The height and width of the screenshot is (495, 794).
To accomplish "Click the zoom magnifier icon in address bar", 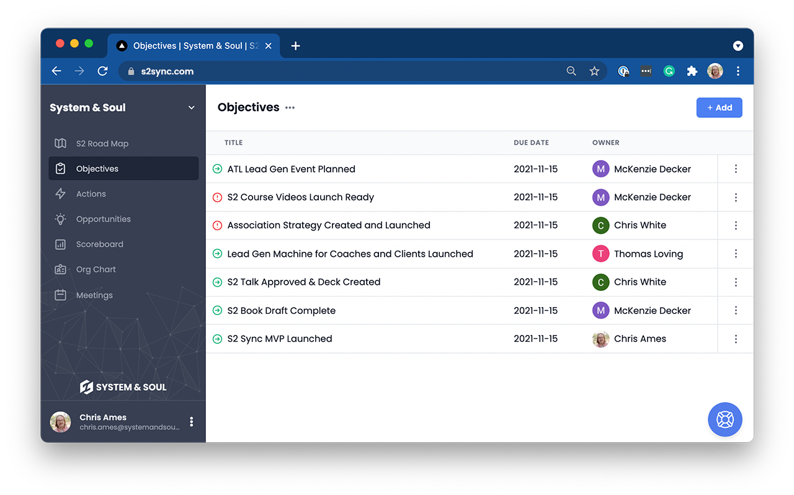I will [x=571, y=71].
